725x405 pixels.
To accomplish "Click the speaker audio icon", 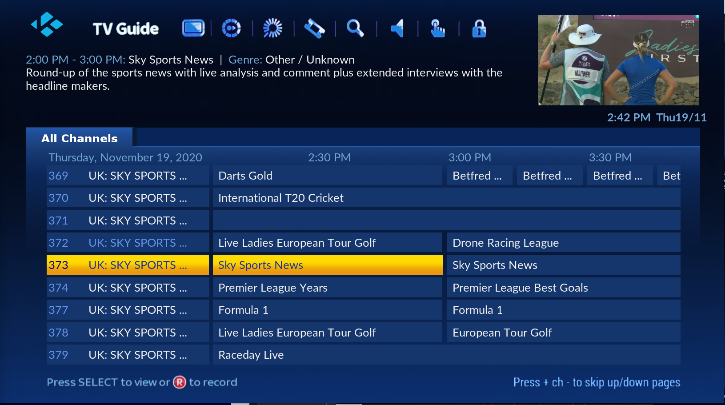I will click(x=397, y=28).
